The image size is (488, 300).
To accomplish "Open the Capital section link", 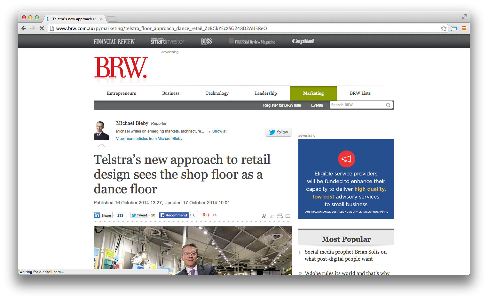I will point(303,41).
